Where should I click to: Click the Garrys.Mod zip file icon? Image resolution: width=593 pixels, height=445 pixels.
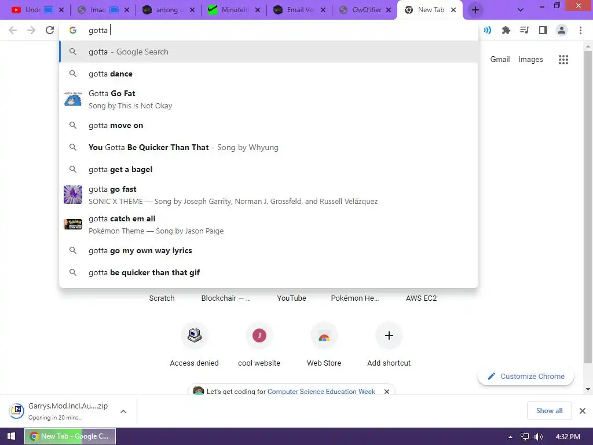pyautogui.click(x=17, y=411)
